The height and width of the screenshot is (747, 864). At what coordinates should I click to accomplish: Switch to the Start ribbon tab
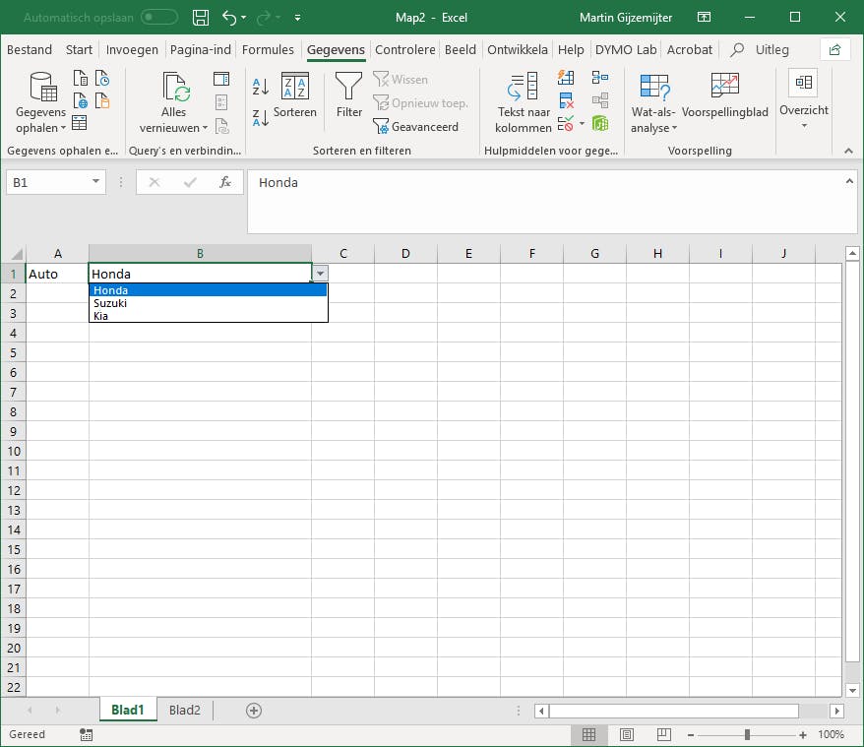[x=79, y=49]
